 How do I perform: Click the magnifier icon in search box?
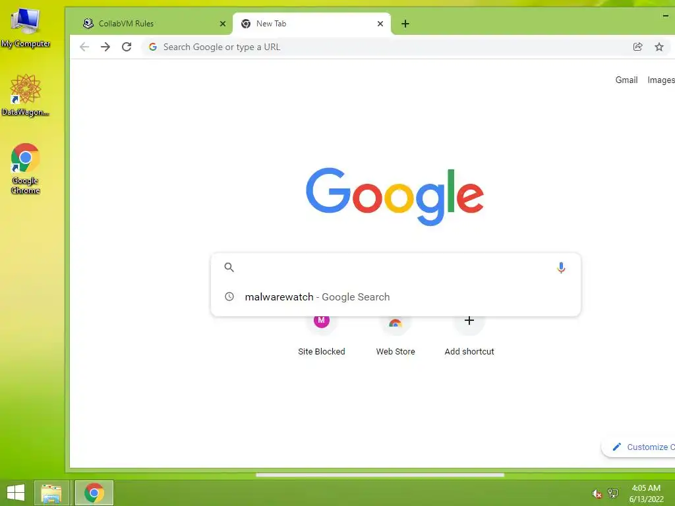(x=229, y=267)
